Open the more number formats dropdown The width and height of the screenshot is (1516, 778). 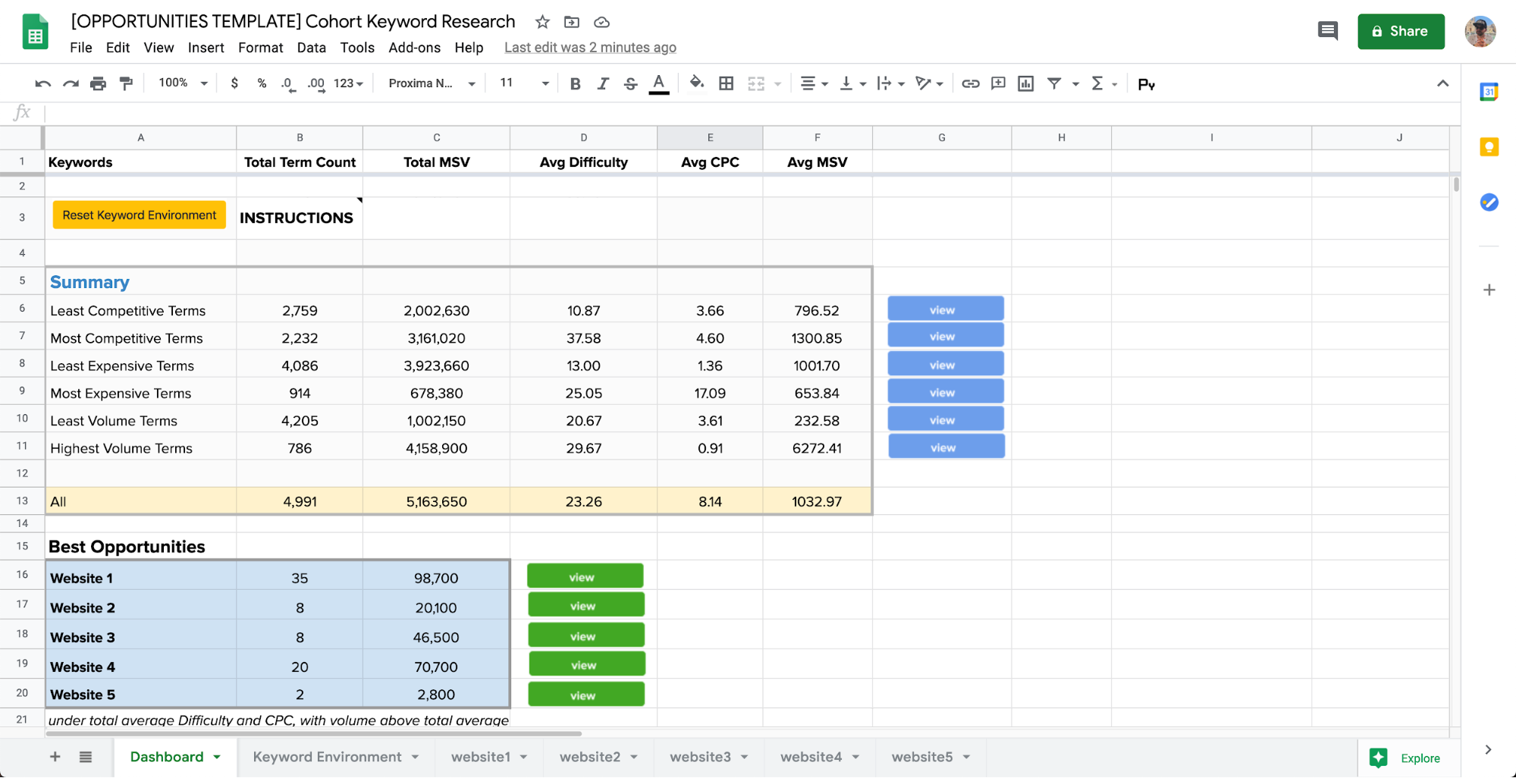tap(349, 83)
